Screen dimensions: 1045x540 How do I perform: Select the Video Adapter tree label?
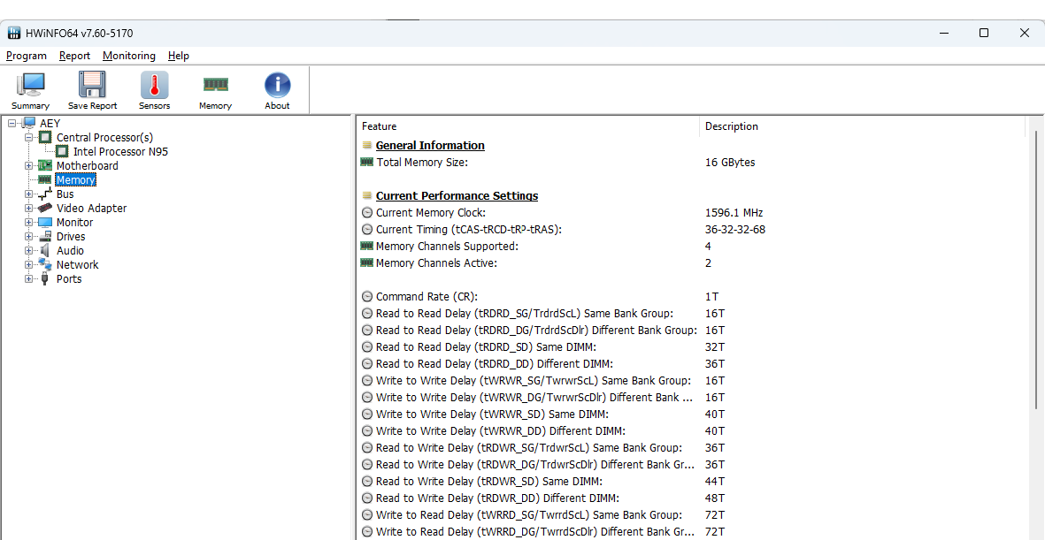click(x=91, y=209)
